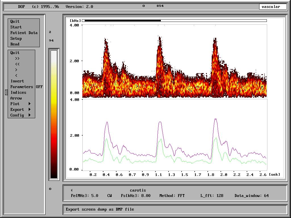Click the Doppler spectrogram display
The width and height of the screenshot is (291, 218).
point(174,61)
